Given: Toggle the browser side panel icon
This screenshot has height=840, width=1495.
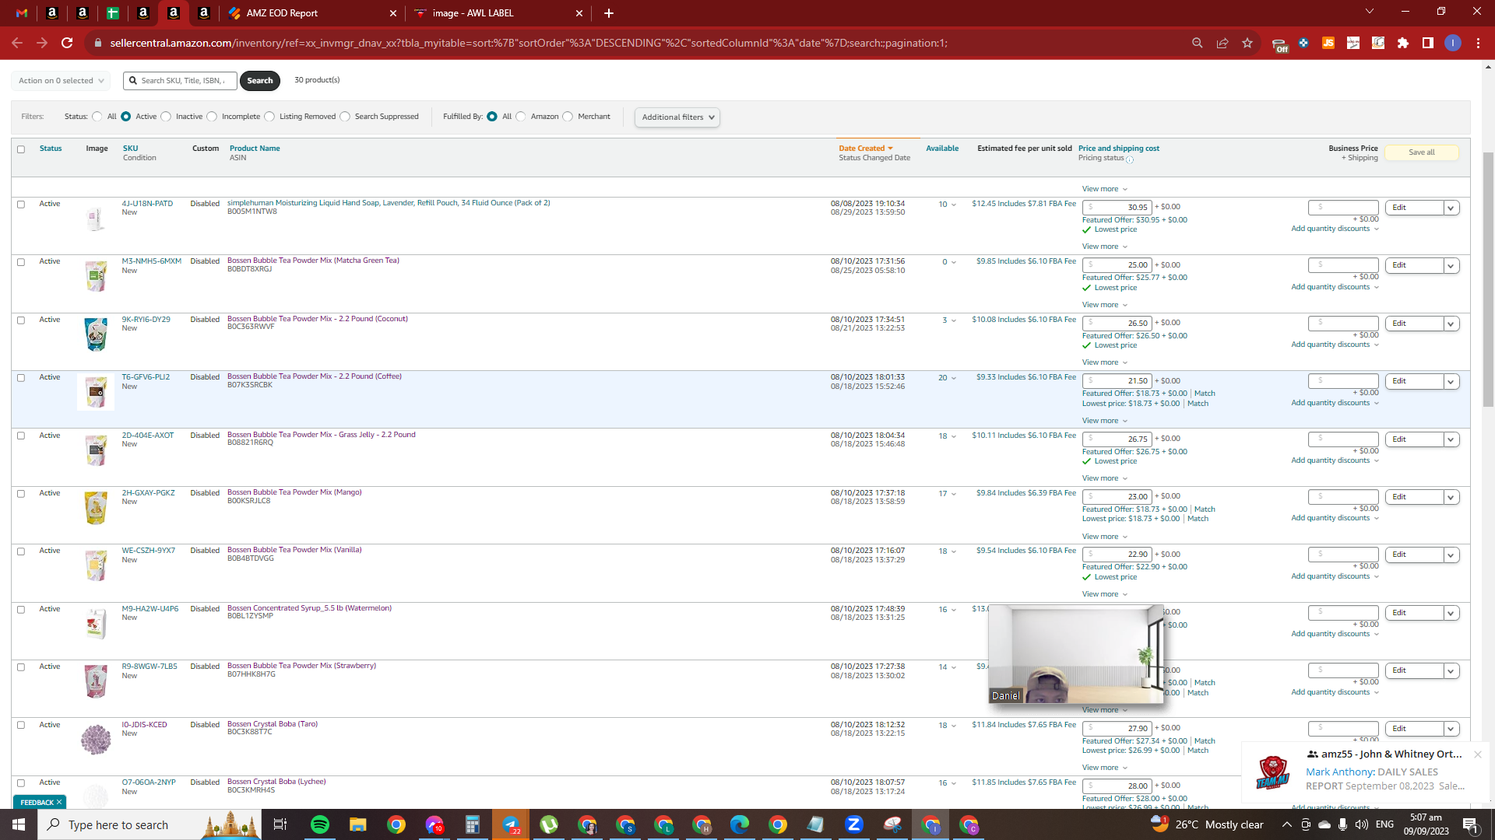Looking at the screenshot, I should point(1428,43).
